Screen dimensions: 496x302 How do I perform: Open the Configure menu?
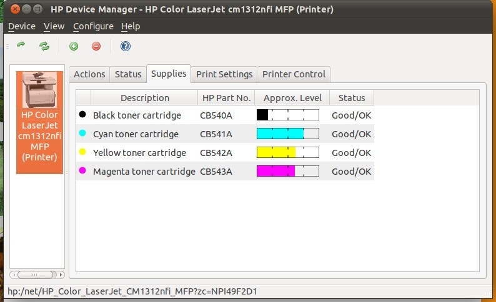click(x=93, y=26)
